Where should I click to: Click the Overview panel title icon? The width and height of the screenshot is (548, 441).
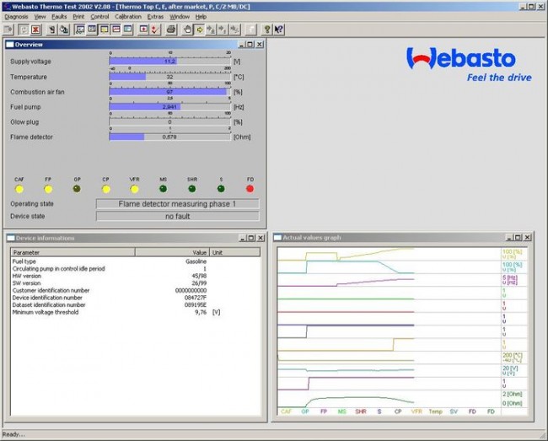click(10, 45)
